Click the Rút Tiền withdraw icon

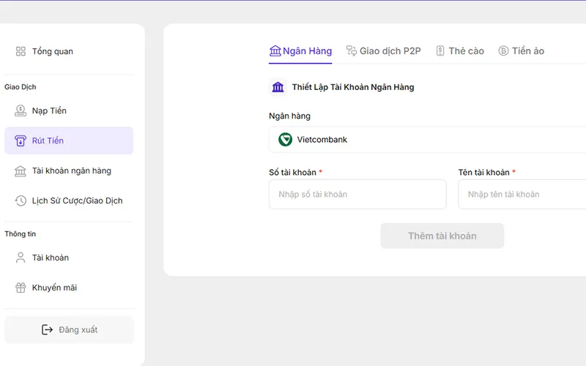[21, 141]
